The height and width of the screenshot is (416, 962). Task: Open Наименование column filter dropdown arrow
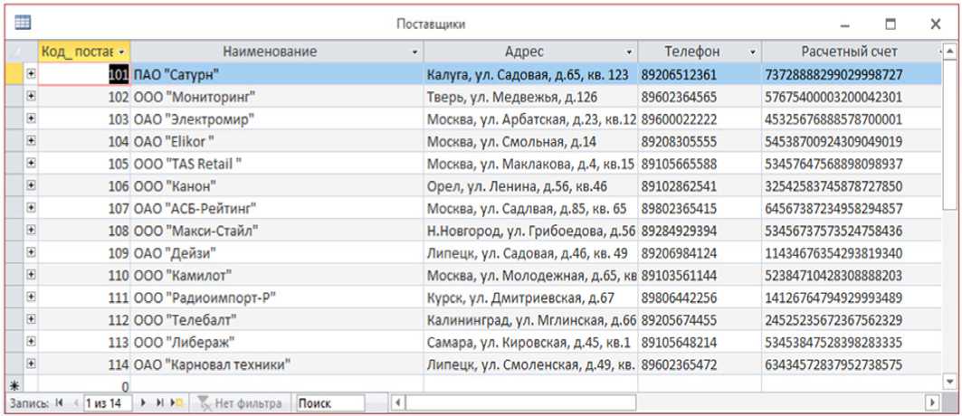[x=415, y=52]
